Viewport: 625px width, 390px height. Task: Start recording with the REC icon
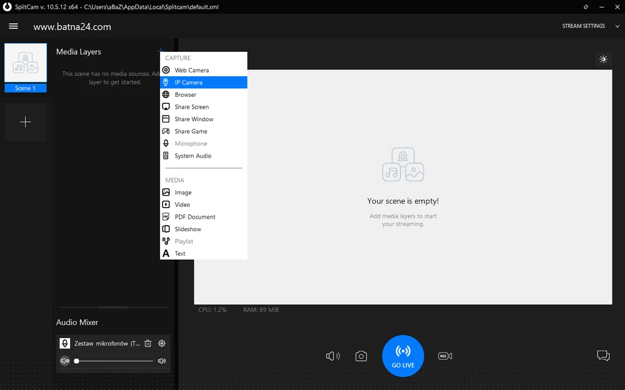(445, 356)
